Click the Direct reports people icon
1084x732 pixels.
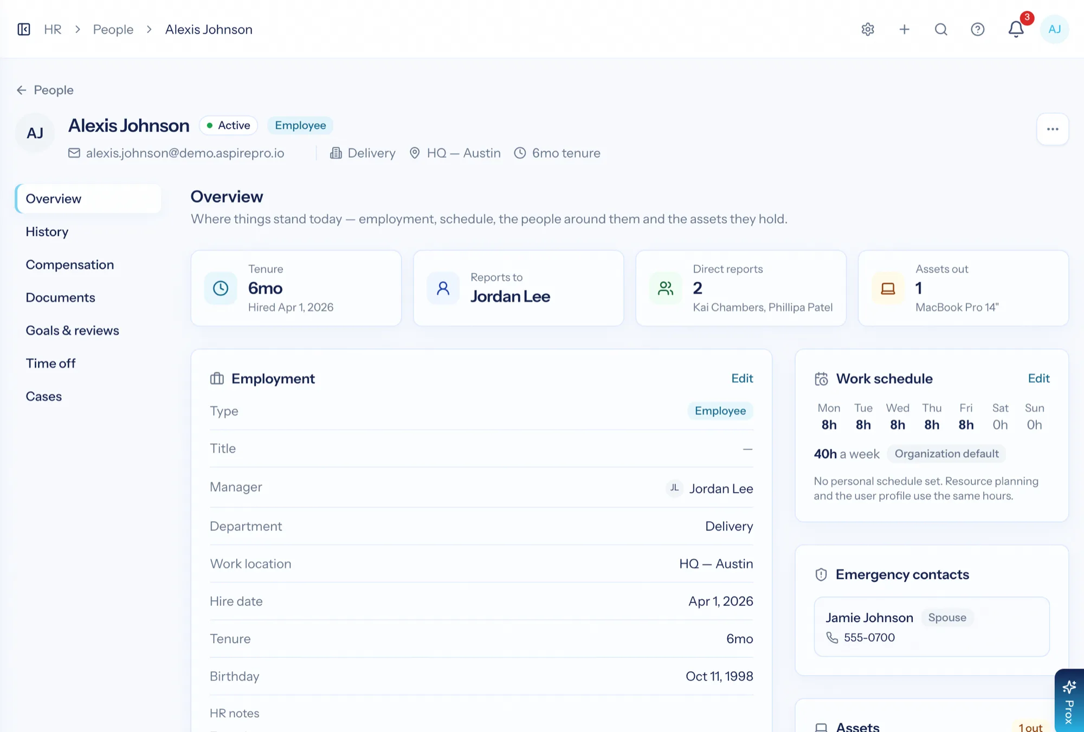[666, 288]
